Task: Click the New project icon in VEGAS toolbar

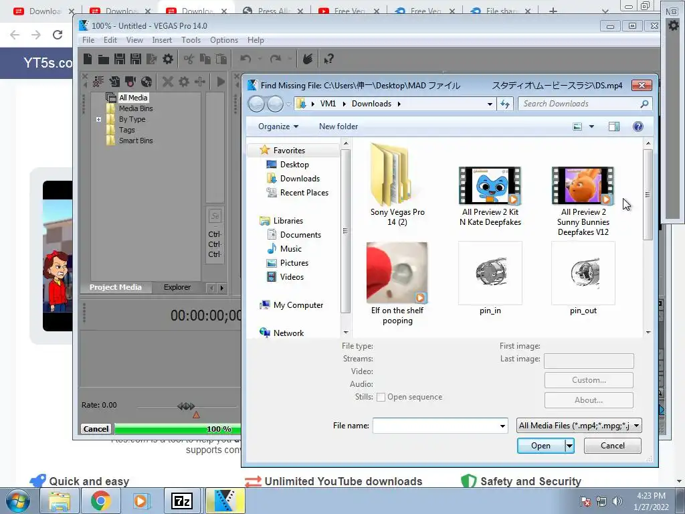Action: click(x=88, y=59)
